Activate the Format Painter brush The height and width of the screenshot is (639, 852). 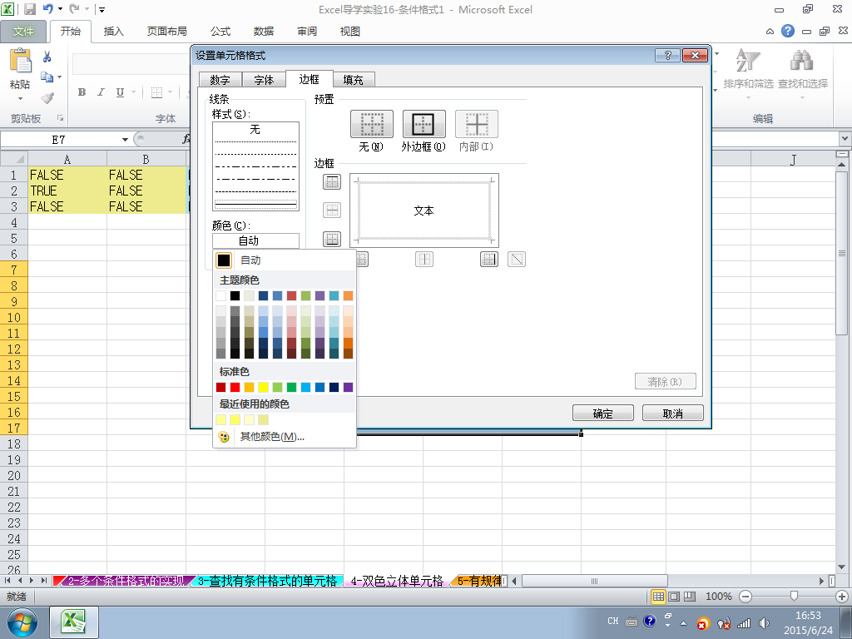point(47,98)
